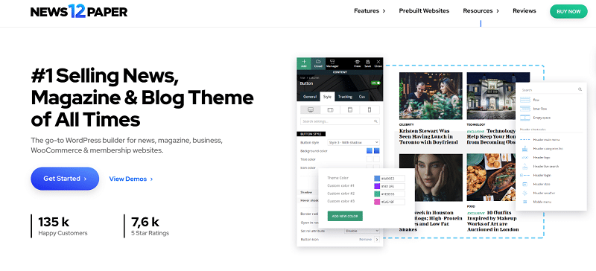Image resolution: width=596 pixels, height=271 pixels.
Task: Open the Button style dropdown
Action: click(353, 142)
